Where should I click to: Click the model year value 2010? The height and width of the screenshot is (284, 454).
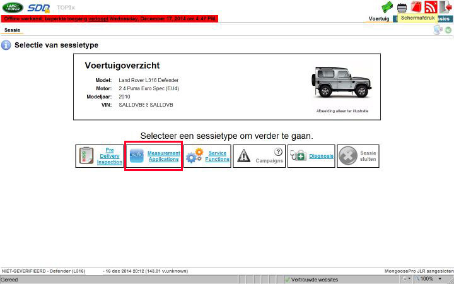[x=124, y=97]
